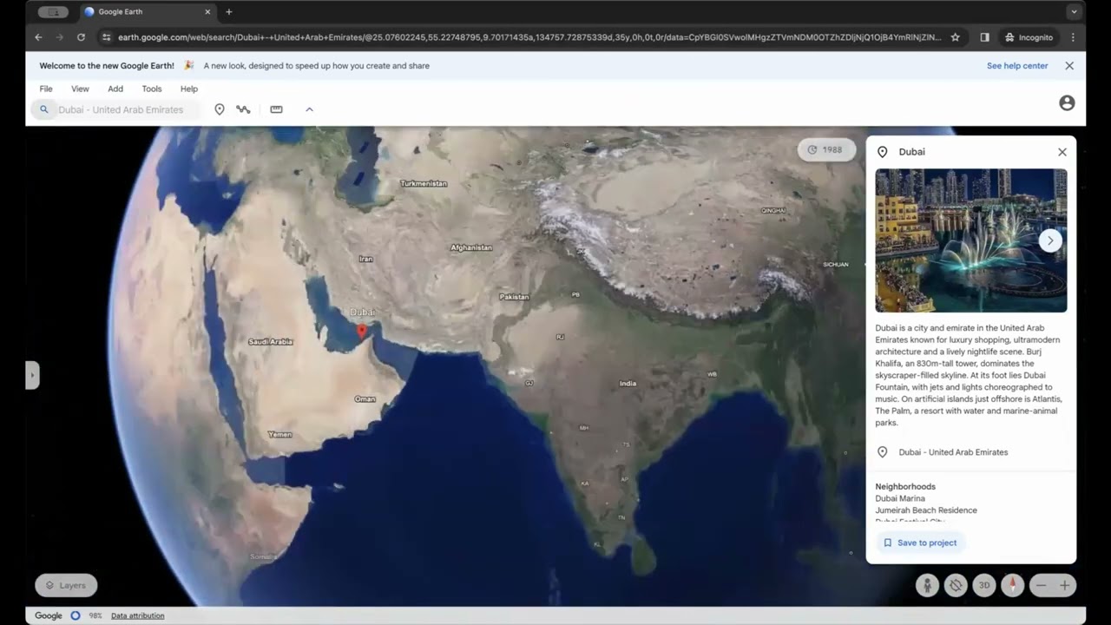
Task: Open the browser side panel icon
Action: coord(985,37)
